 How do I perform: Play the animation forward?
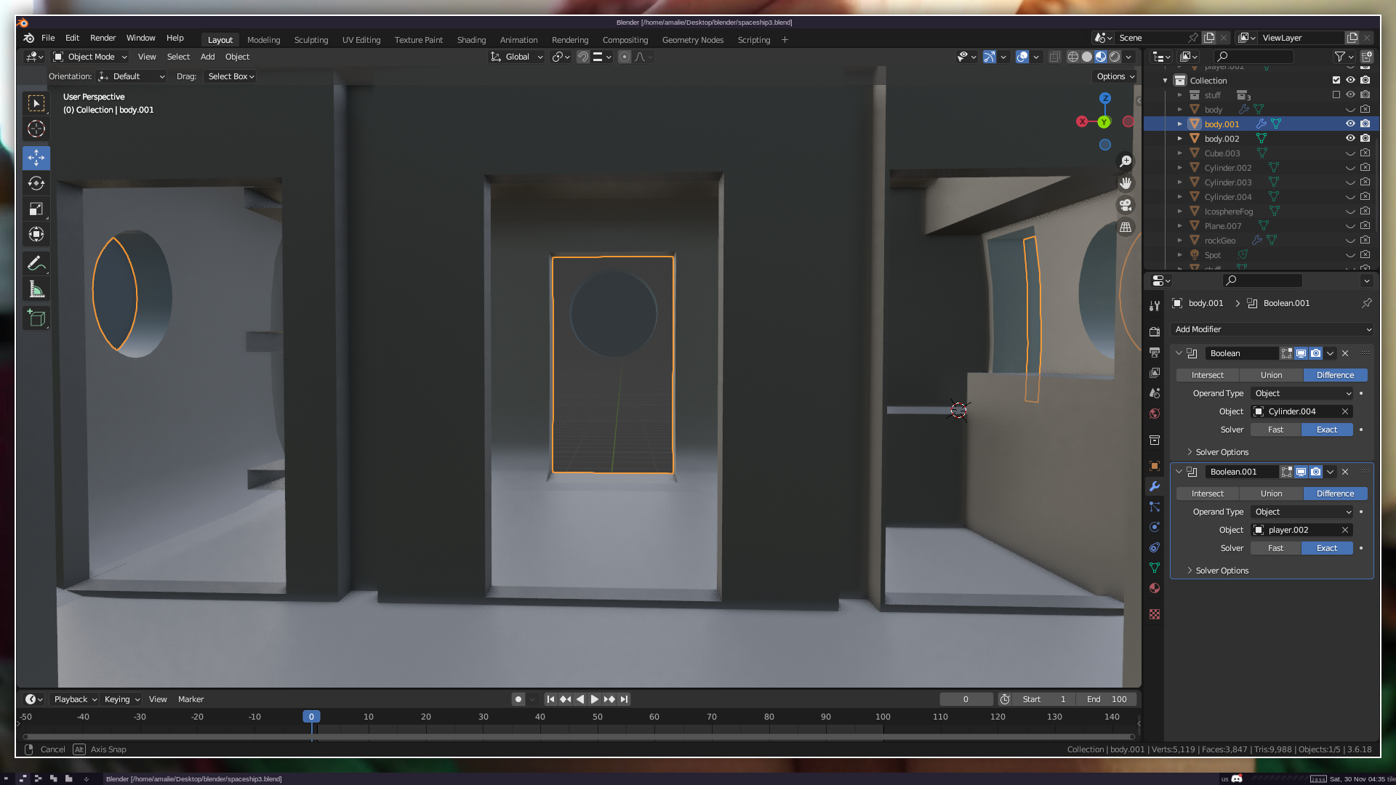[x=595, y=699]
